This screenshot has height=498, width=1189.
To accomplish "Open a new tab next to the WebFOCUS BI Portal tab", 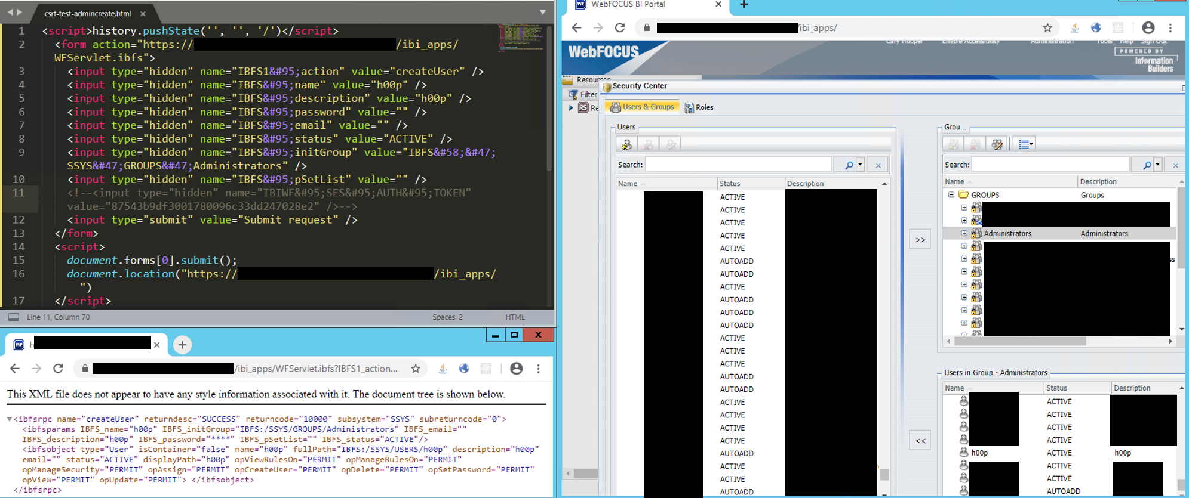I will coord(743,5).
